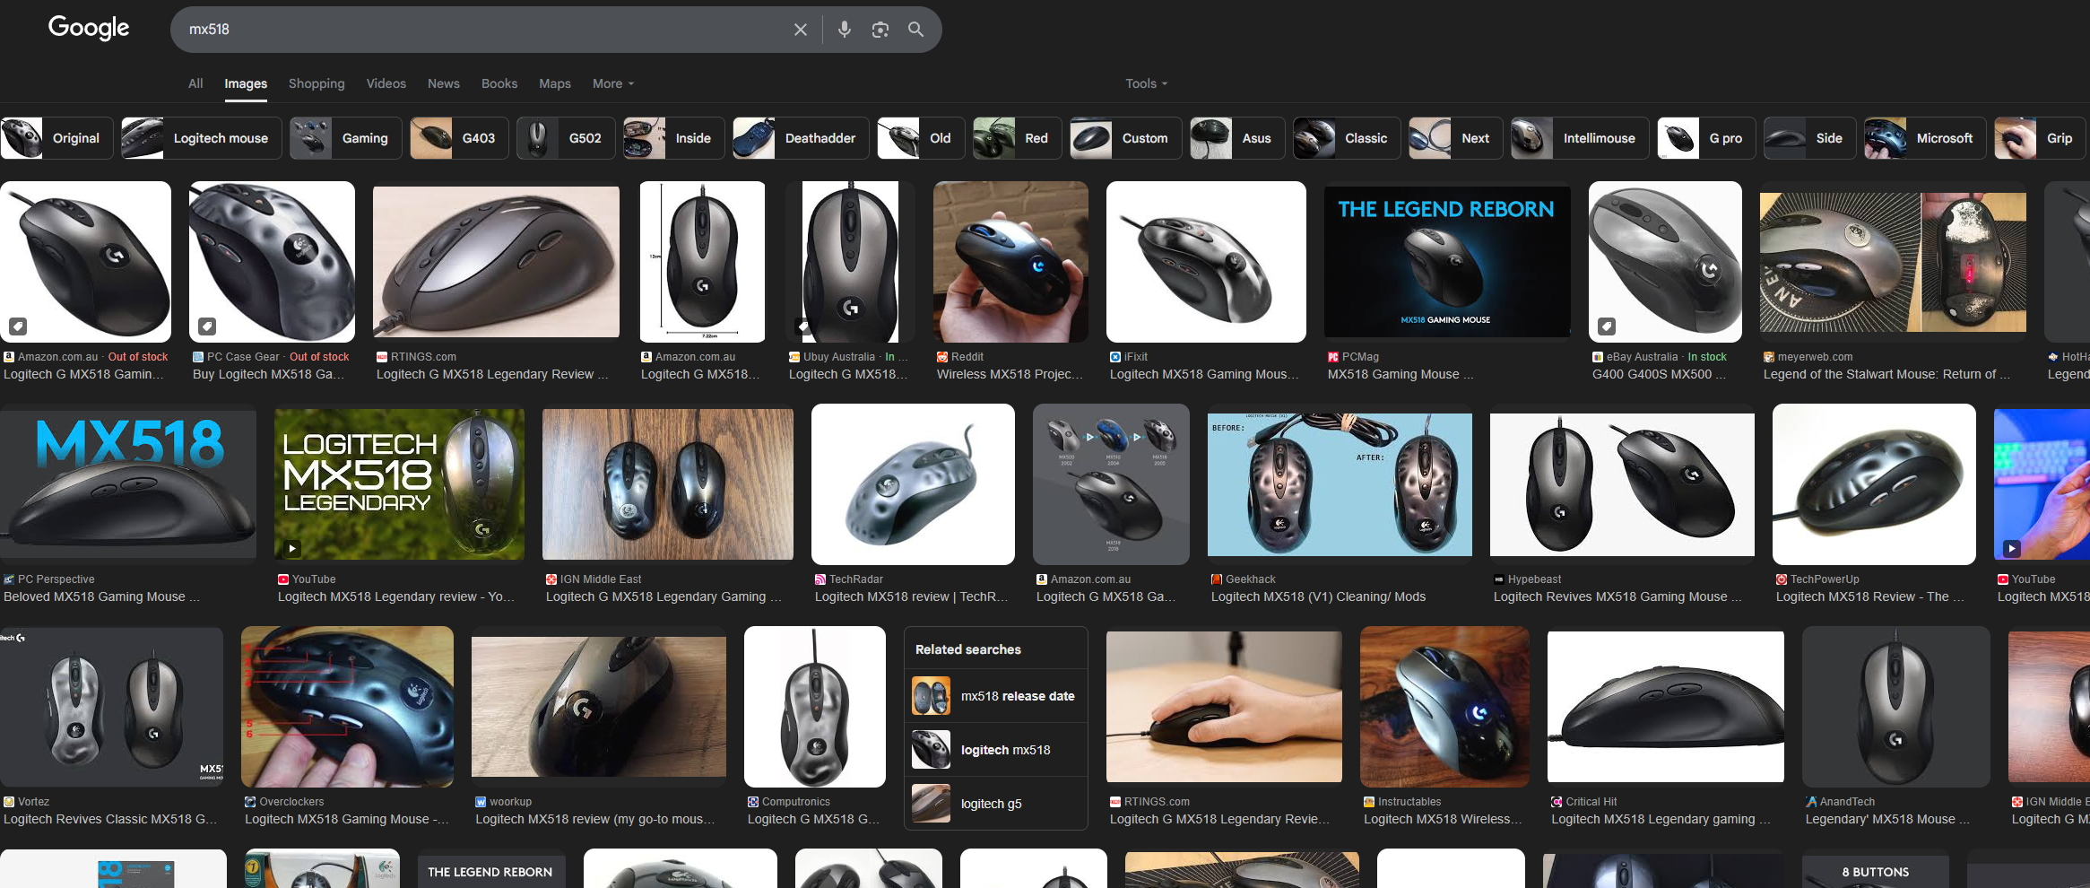Open the YouTube Logitech MX518 Legendary video thumbnail
The width and height of the screenshot is (2090, 888).
(x=399, y=484)
